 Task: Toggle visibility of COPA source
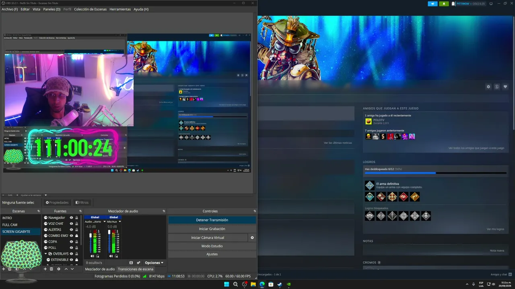[x=71, y=242]
